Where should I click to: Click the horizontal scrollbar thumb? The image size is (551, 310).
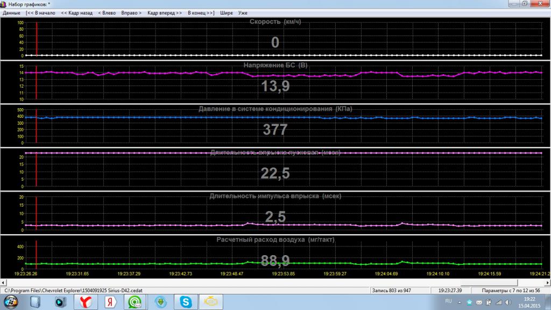[489, 283]
